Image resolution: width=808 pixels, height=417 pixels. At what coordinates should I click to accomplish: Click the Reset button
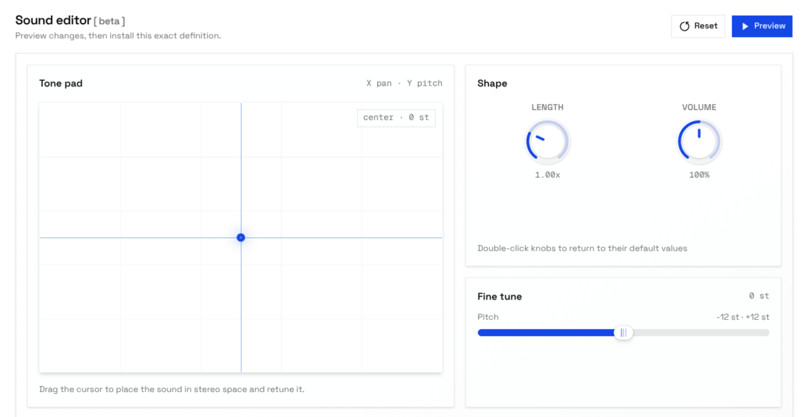(x=698, y=26)
